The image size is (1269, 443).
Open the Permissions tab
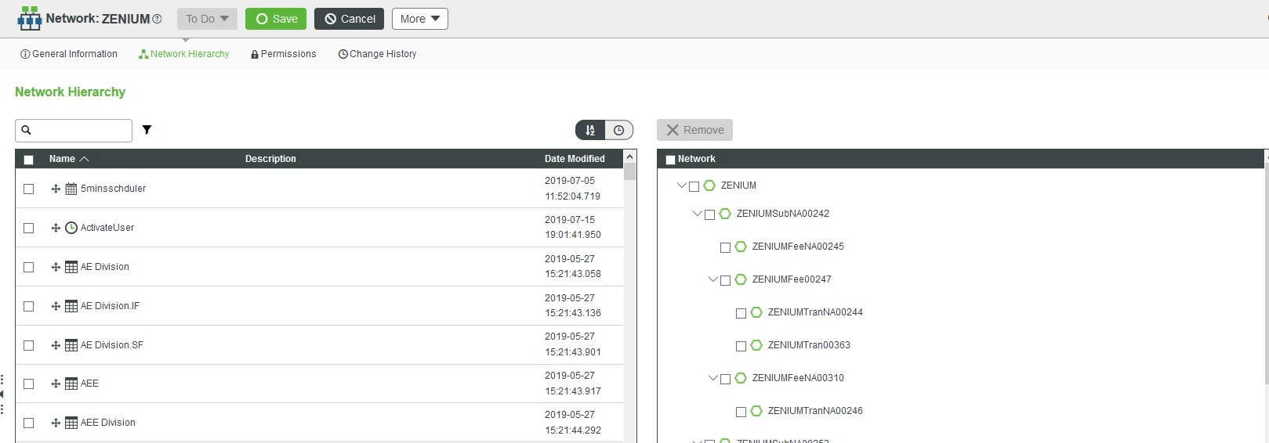284,54
